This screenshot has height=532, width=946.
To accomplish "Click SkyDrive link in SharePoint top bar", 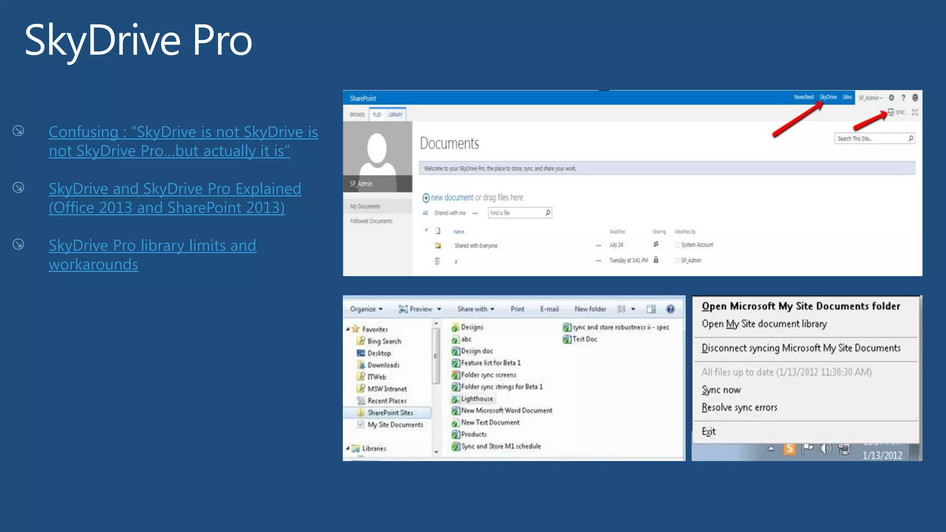I will pos(828,97).
